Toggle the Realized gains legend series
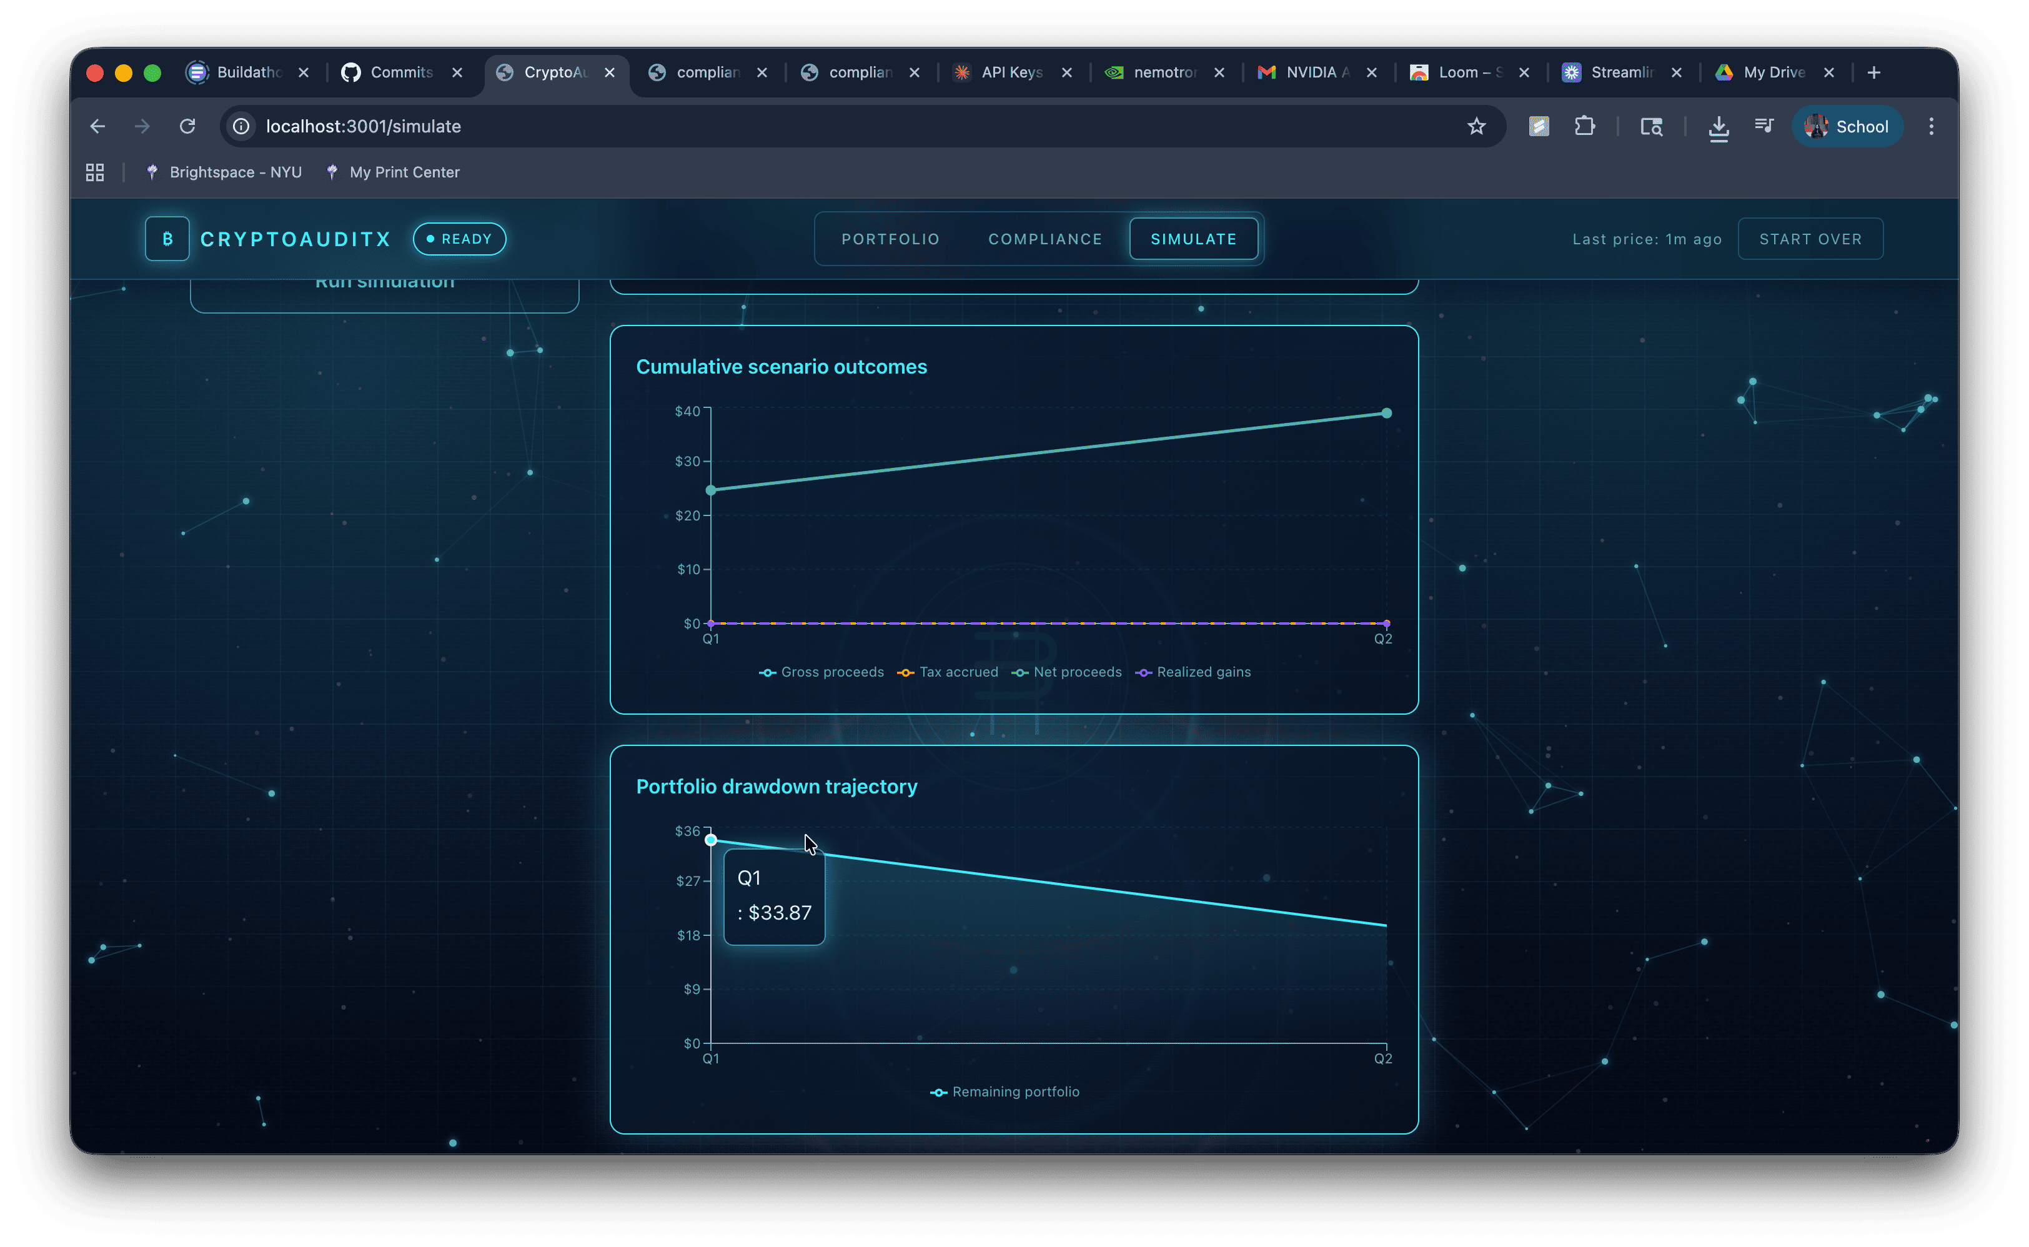The height and width of the screenshot is (1247, 2029). 1193,672
